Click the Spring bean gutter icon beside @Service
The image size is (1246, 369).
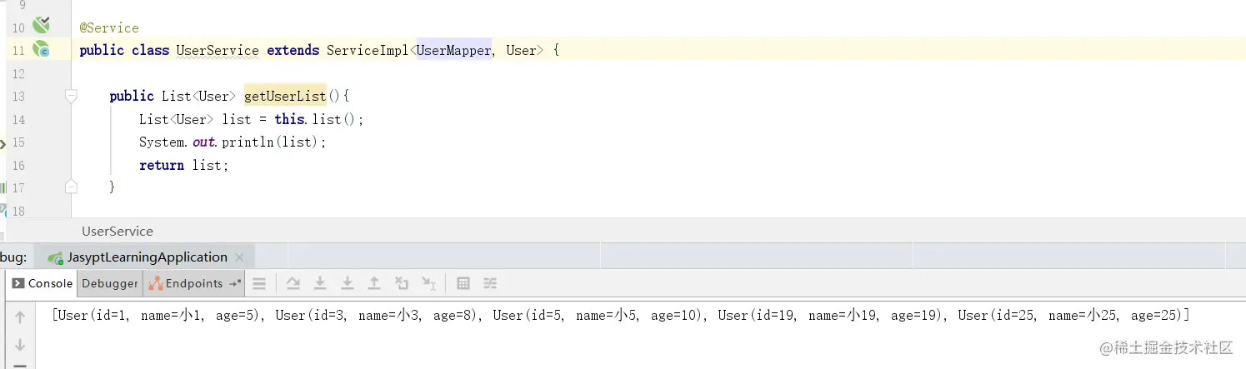(41, 26)
